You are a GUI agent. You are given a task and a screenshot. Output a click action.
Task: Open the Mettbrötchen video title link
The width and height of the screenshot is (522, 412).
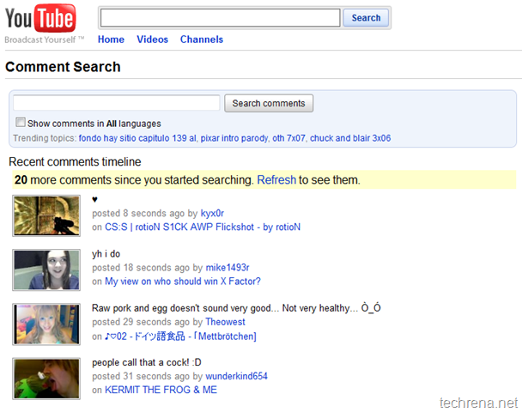[x=180, y=336]
